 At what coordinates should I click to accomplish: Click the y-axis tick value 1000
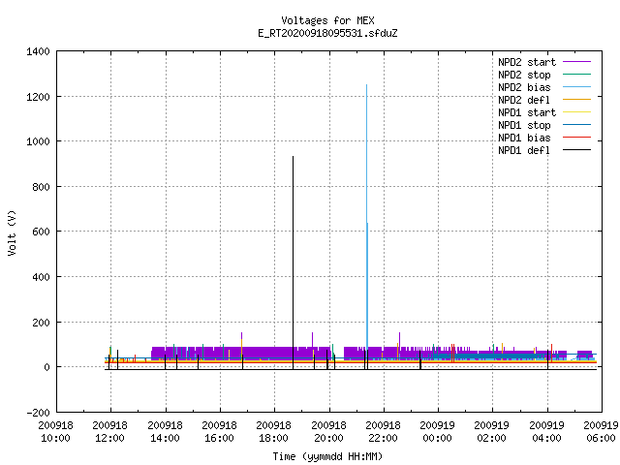[38, 141]
